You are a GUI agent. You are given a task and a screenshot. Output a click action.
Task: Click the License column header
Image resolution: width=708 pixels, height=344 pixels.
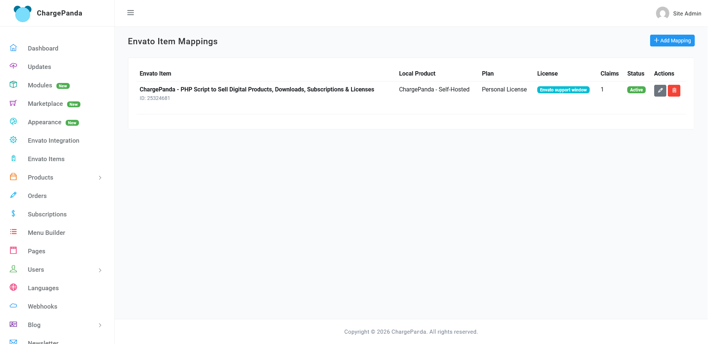[547, 73]
